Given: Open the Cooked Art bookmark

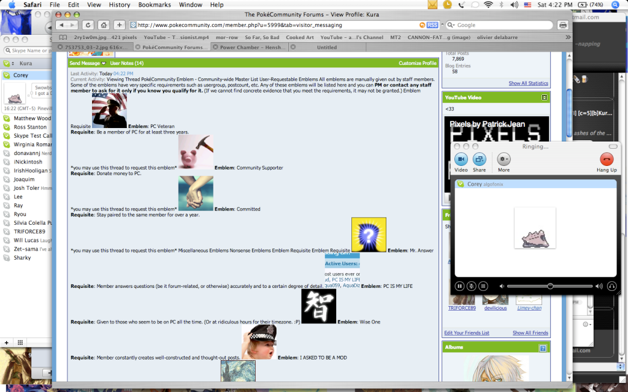Looking at the screenshot, I should click(299, 37).
